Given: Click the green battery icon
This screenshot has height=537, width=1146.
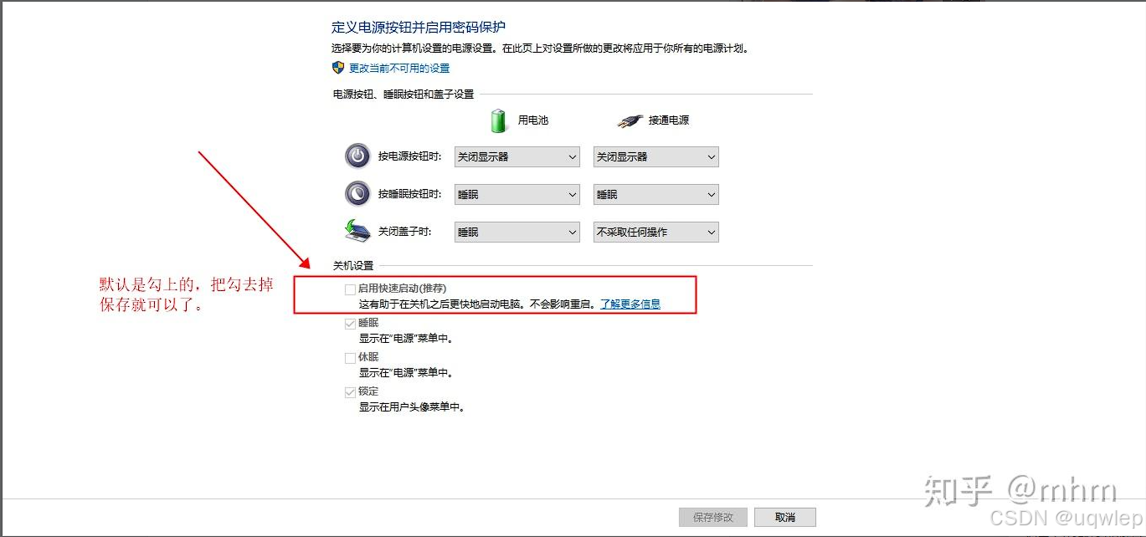Looking at the screenshot, I should 499,120.
